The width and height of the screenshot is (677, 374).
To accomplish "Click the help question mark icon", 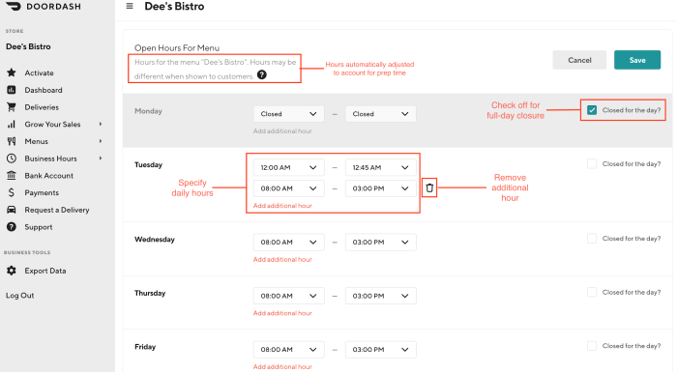I will point(262,74).
